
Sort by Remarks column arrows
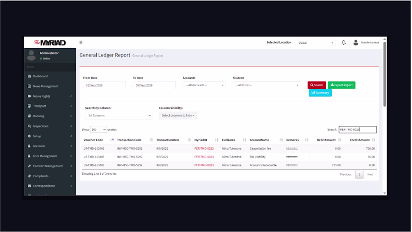pyautogui.click(x=306, y=140)
